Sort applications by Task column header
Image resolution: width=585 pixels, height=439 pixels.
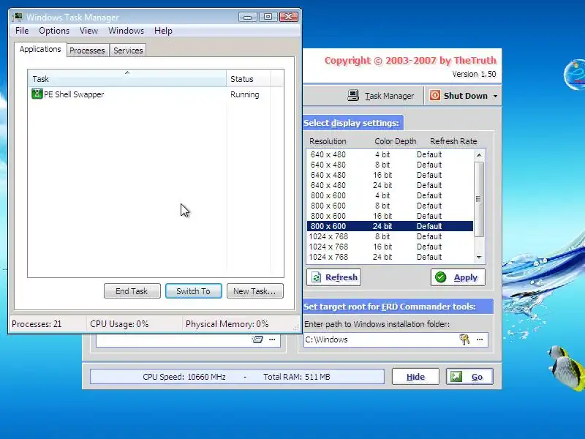pos(127,79)
